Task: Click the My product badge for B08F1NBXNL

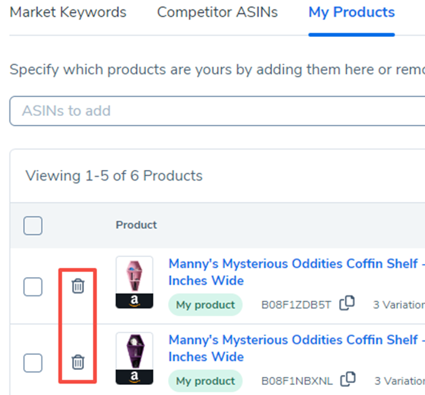Action: pyautogui.click(x=205, y=381)
